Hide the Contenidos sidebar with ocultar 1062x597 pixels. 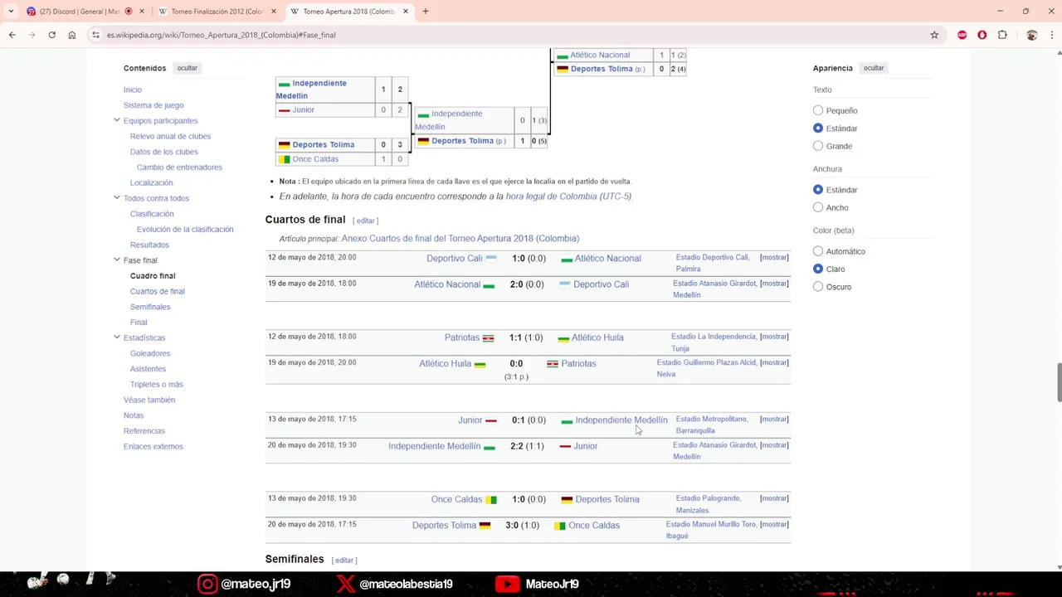coord(187,68)
